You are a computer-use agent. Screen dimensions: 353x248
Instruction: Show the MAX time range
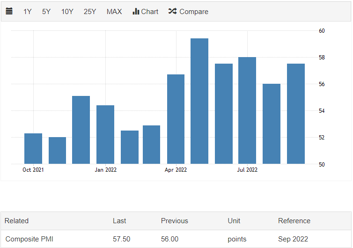pos(114,12)
